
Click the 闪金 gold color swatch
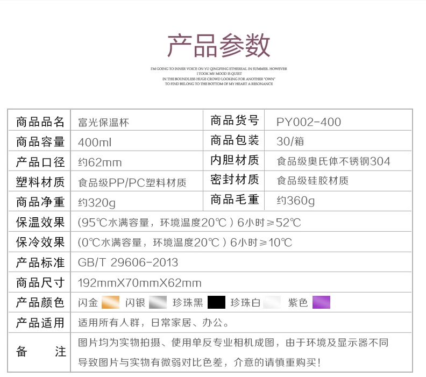click(x=110, y=302)
